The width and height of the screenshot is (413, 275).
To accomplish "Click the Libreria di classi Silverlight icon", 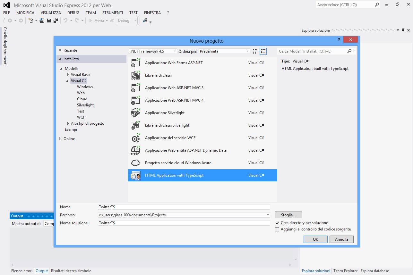I will coord(136,125).
